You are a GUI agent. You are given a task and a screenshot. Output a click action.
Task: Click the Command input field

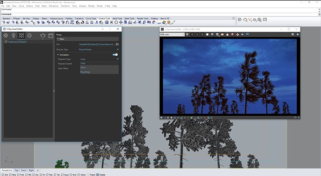point(160,14)
